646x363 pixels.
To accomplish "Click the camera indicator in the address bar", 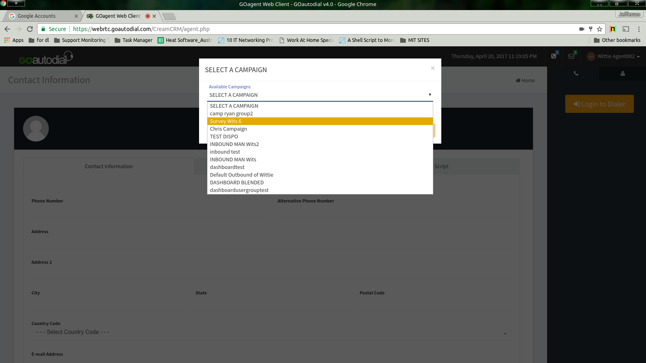I will point(582,29).
